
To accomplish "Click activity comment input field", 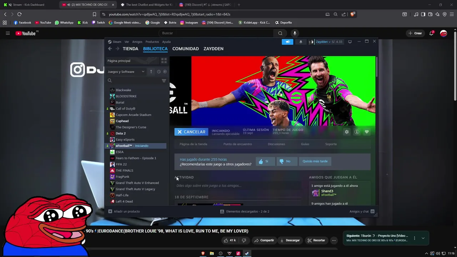I will click(x=238, y=186).
